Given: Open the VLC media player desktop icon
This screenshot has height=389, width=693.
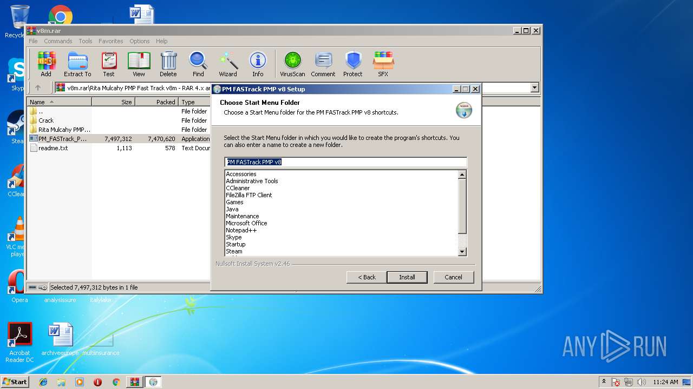Looking at the screenshot, I should (x=18, y=237).
